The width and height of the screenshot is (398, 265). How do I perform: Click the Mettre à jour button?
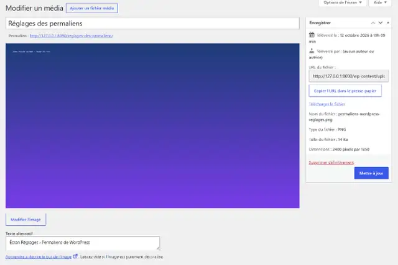(x=371, y=173)
